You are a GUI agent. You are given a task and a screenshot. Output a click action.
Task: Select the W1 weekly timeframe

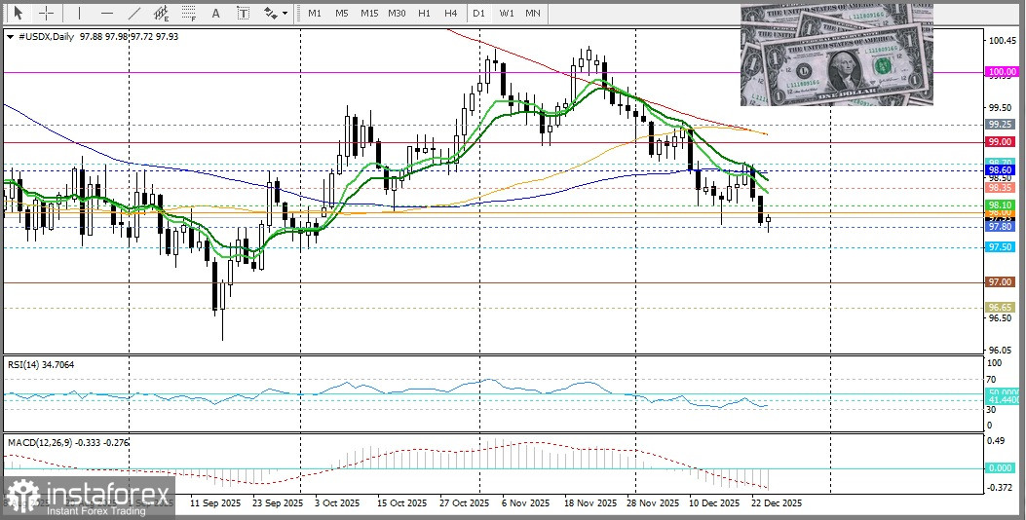coord(507,14)
